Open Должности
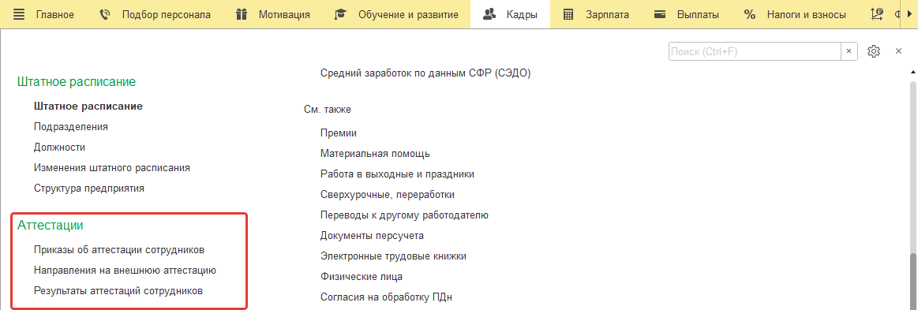Image resolution: width=918 pixels, height=310 pixels. 60,147
